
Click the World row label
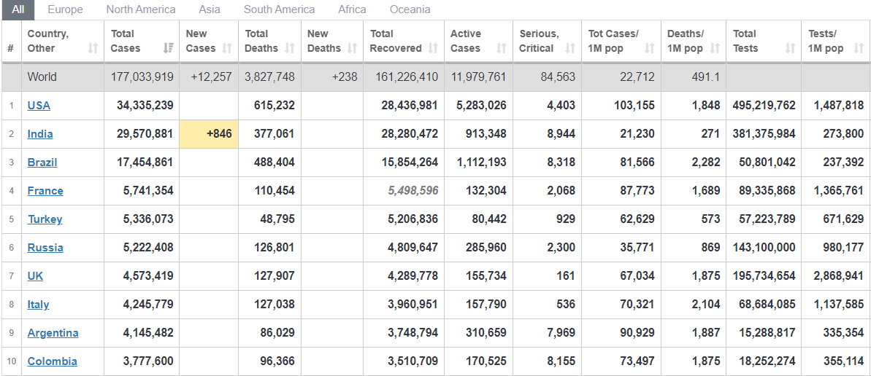point(42,77)
